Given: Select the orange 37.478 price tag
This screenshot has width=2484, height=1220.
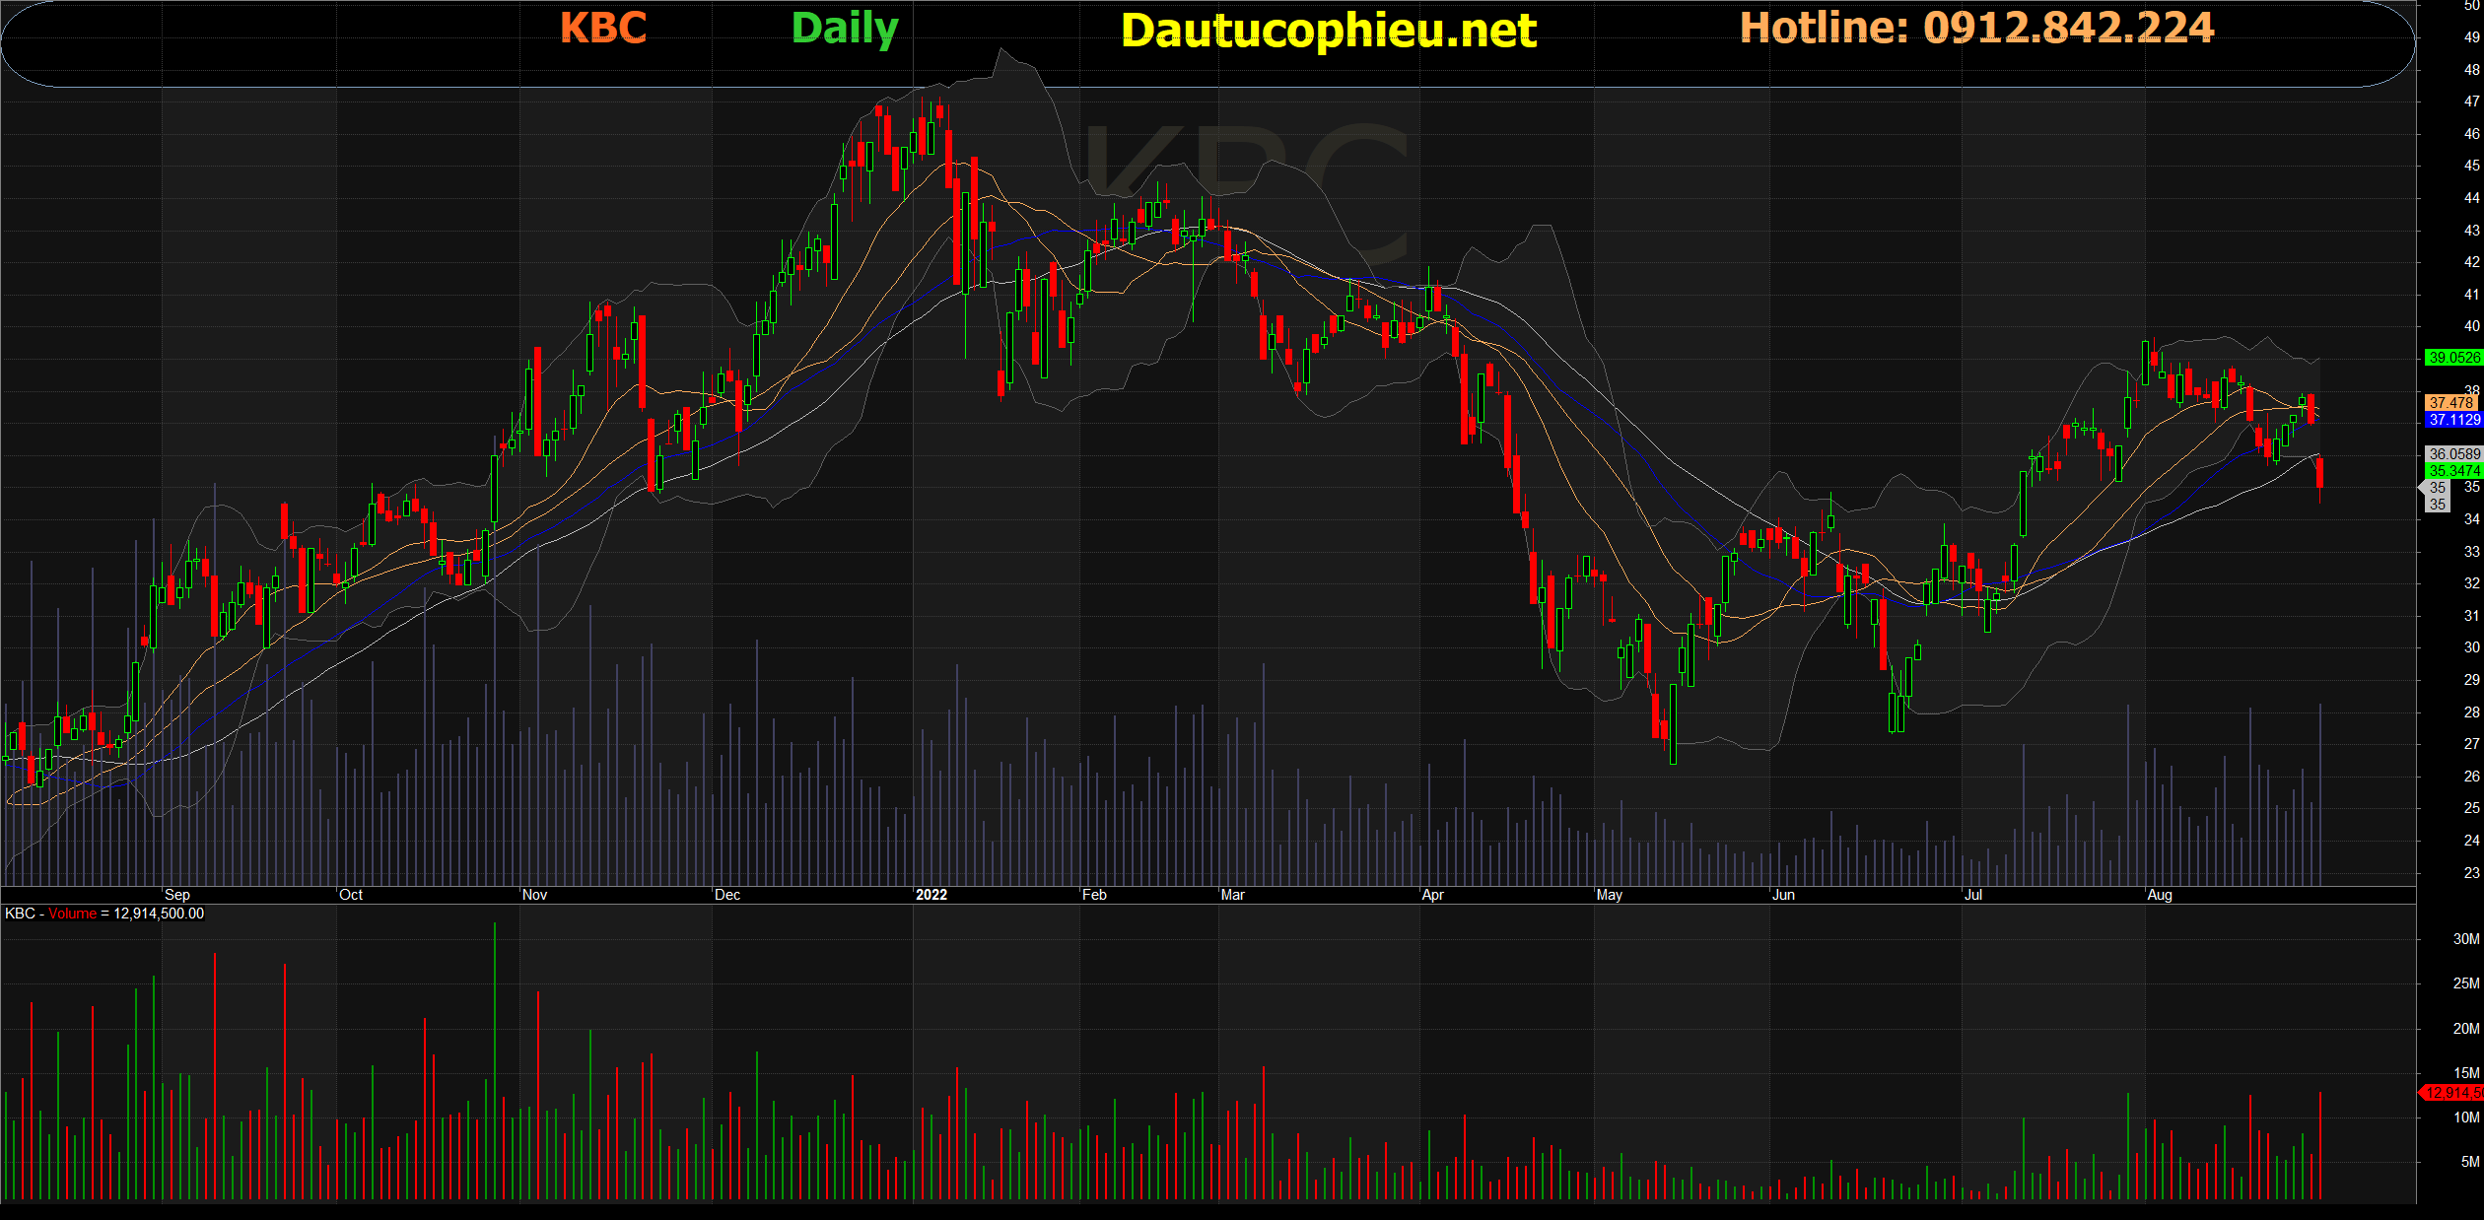Looking at the screenshot, I should click(2450, 403).
